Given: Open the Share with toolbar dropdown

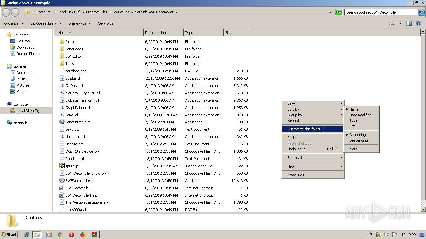Looking at the screenshot, I should click(80, 23).
